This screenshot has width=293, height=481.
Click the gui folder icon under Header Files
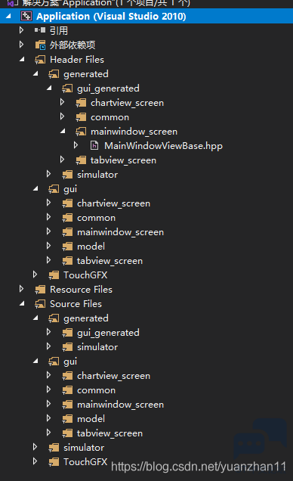click(54, 188)
